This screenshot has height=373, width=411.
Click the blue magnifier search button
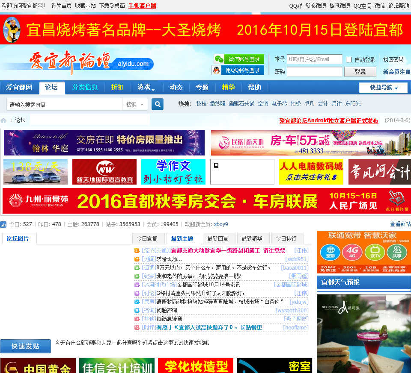pos(158,104)
